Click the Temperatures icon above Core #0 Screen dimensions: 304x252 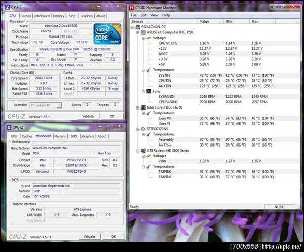coord(148,113)
